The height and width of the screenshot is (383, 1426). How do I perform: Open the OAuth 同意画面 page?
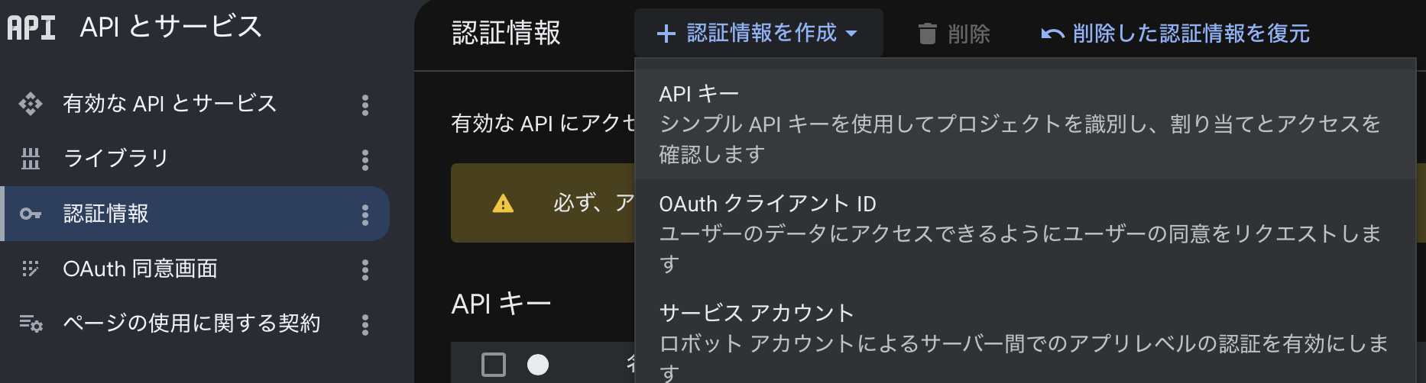196,269
